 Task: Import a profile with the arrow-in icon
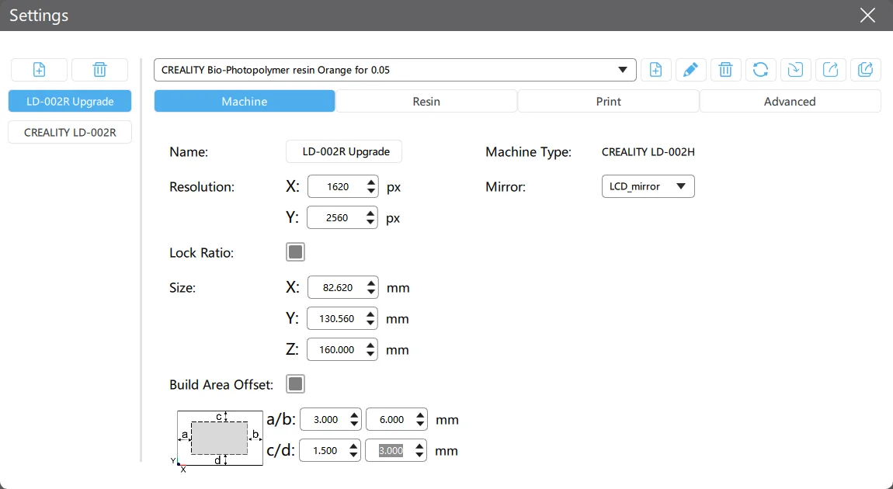tap(796, 70)
